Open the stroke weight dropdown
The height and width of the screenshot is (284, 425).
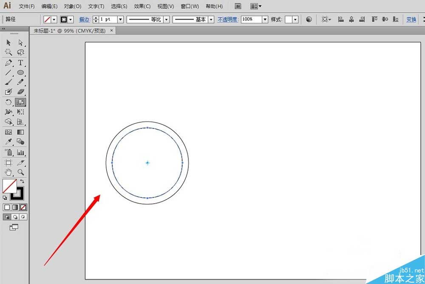(x=120, y=20)
